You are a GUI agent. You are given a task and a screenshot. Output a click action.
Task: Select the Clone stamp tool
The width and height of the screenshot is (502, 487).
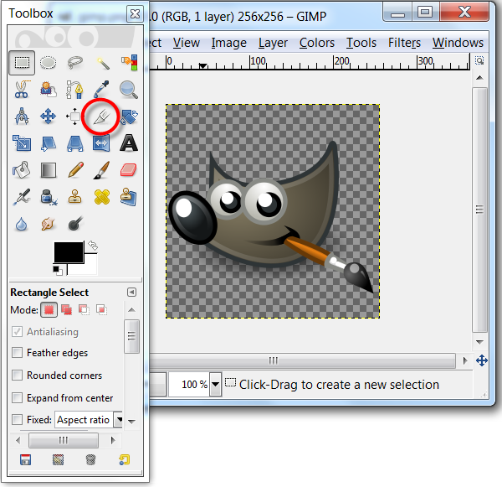point(75,197)
